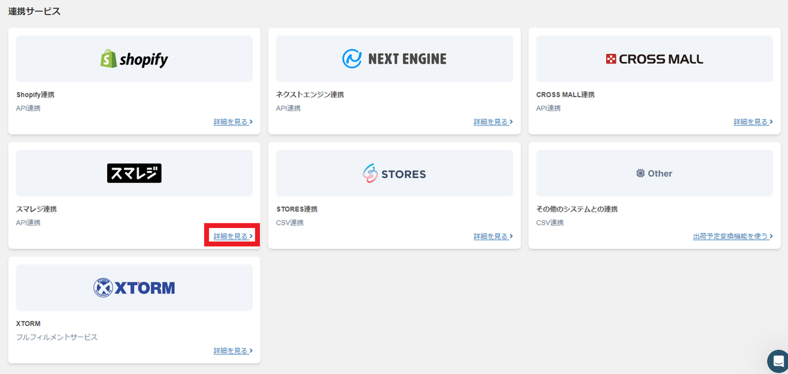
Task: Click the XTORM logo banner
Action: [x=134, y=288]
